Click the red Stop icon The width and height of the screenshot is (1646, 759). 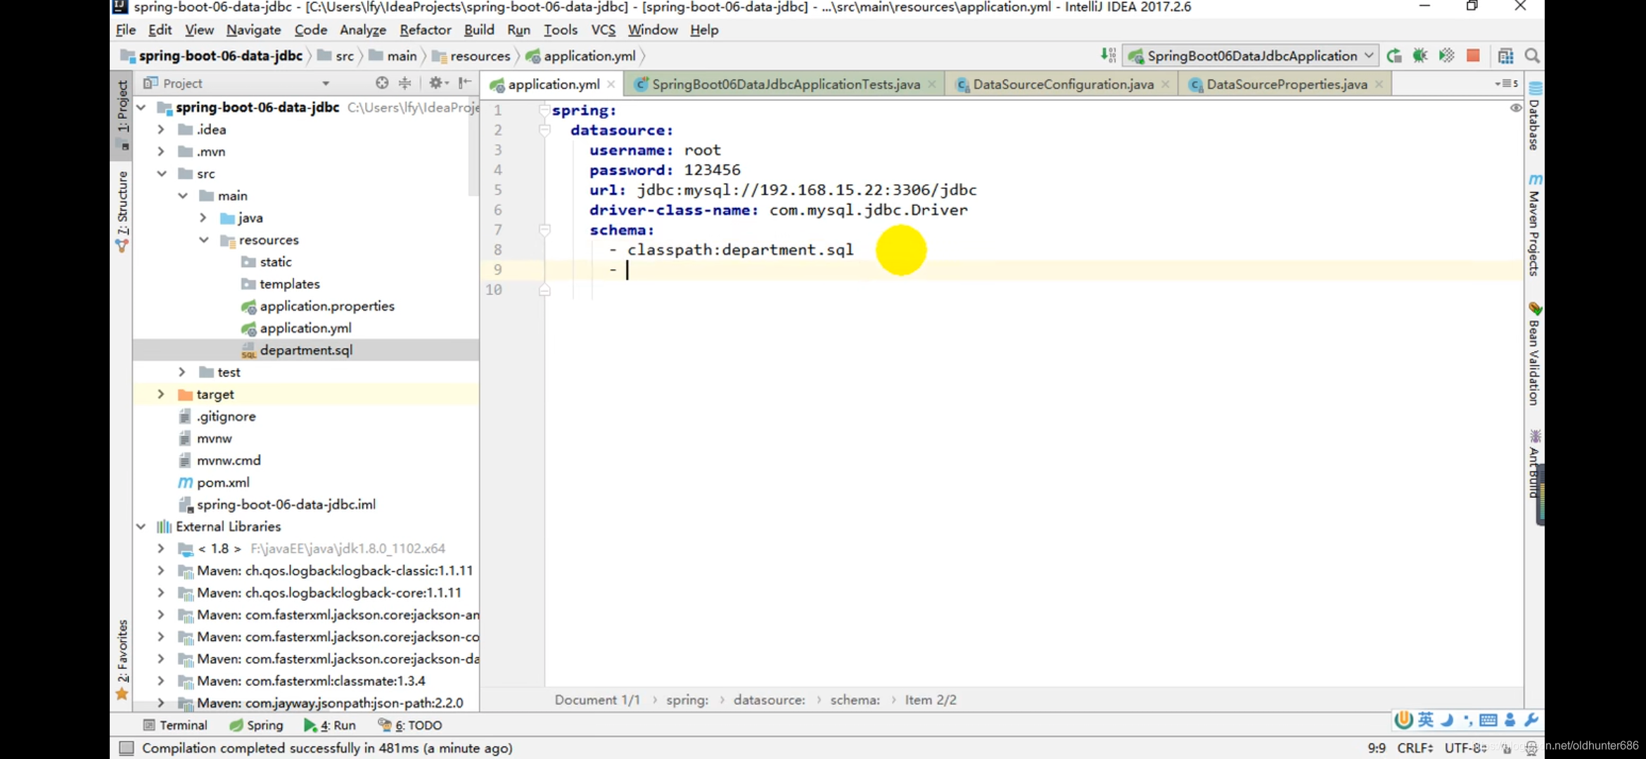pos(1473,56)
